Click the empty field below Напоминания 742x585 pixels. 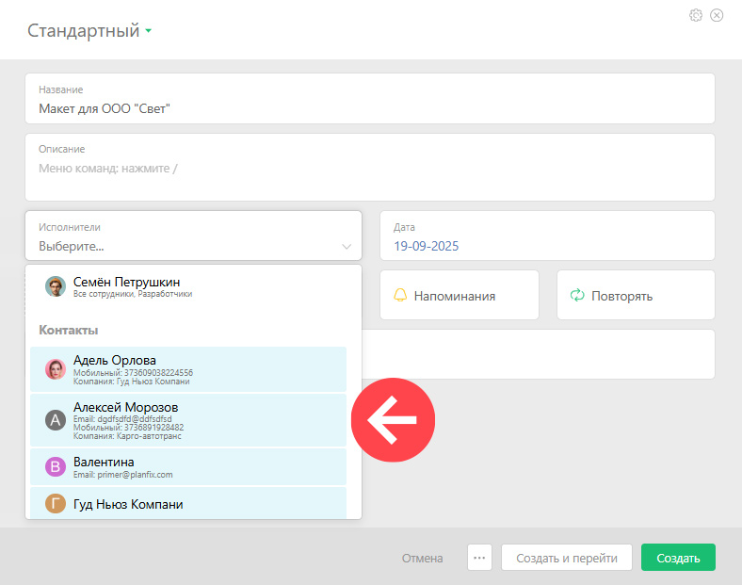[538, 354]
